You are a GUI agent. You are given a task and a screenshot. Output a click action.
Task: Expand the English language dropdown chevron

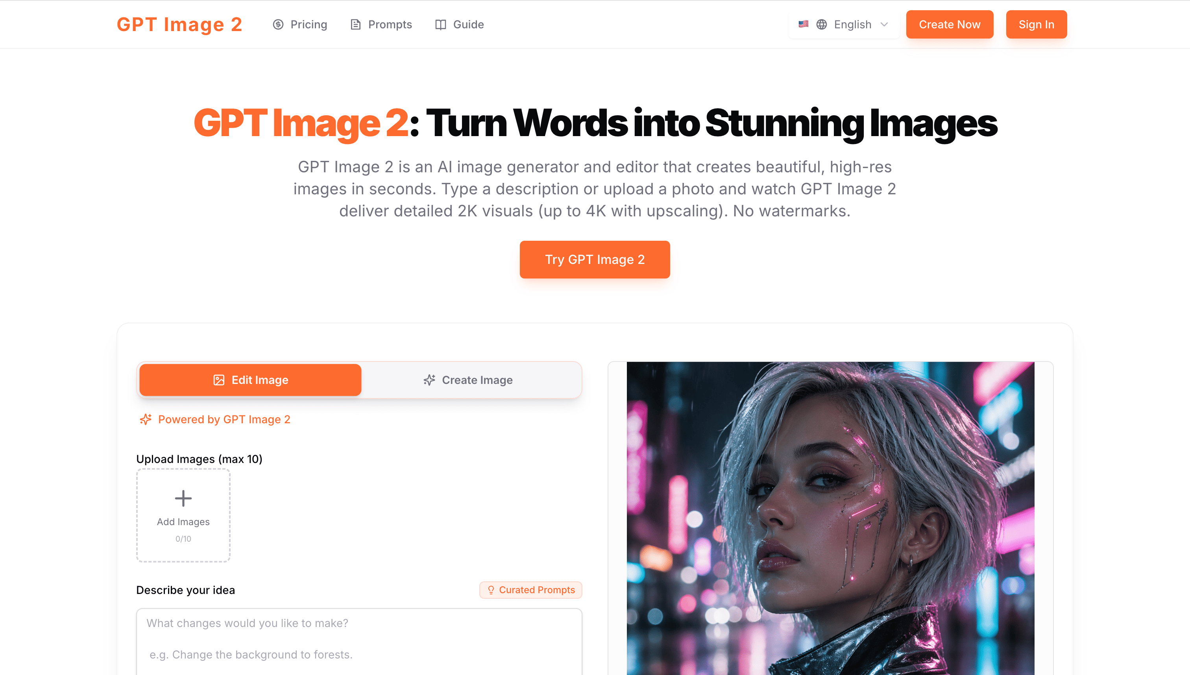pos(884,24)
